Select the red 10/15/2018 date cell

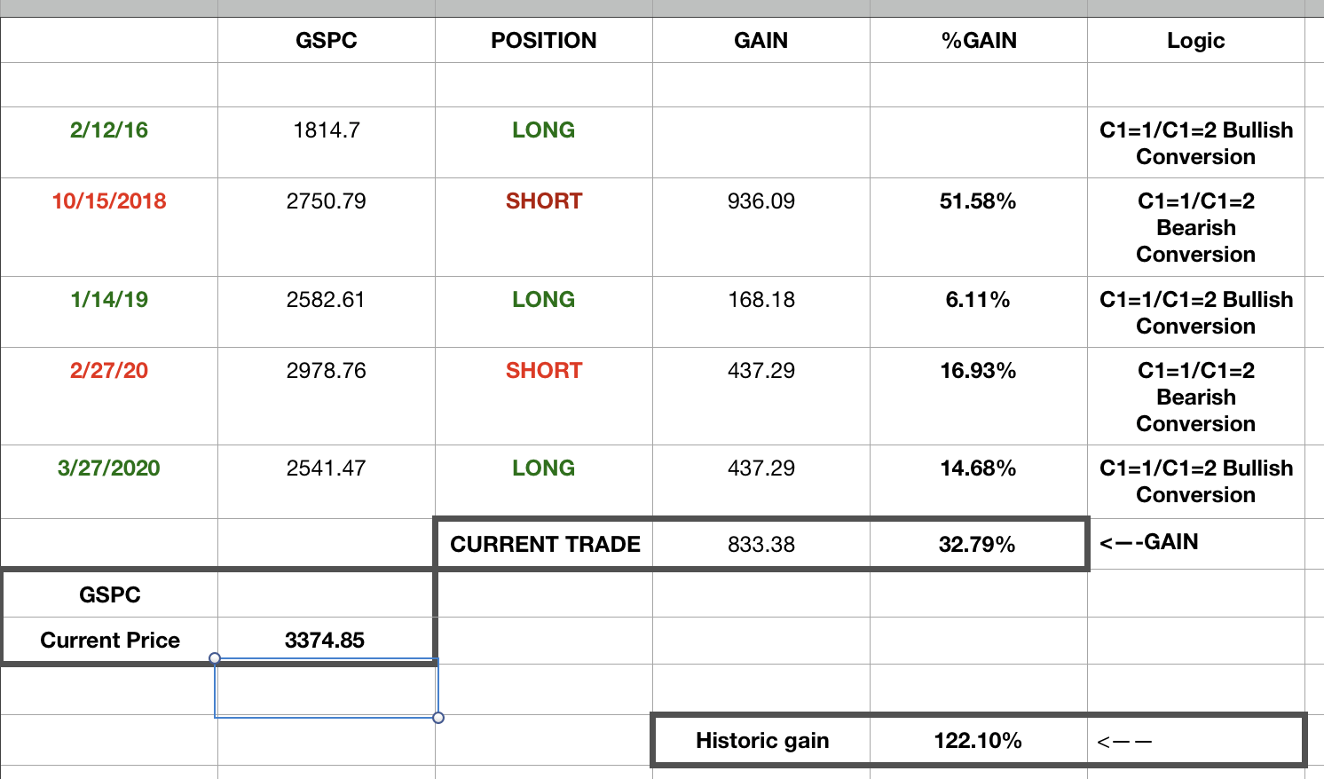click(x=109, y=201)
